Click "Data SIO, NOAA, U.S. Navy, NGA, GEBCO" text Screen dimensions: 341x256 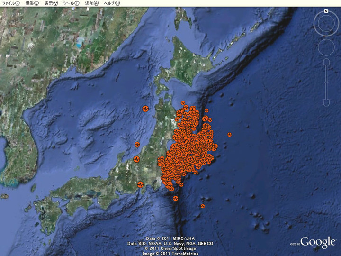click(x=170, y=244)
